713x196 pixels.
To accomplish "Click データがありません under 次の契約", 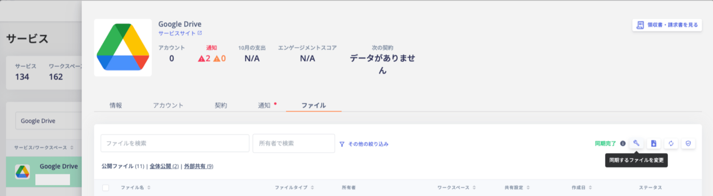I will [382, 64].
